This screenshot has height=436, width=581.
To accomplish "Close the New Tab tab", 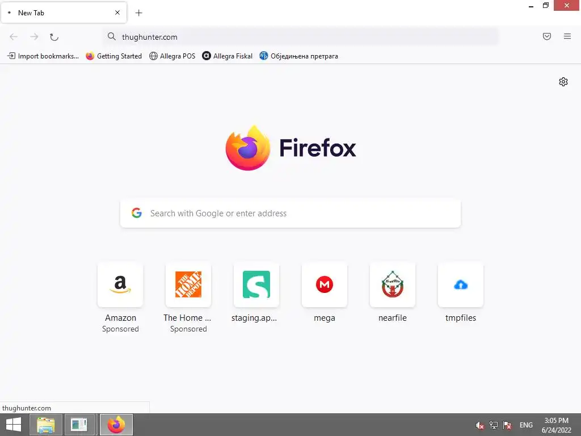I will coord(117,12).
